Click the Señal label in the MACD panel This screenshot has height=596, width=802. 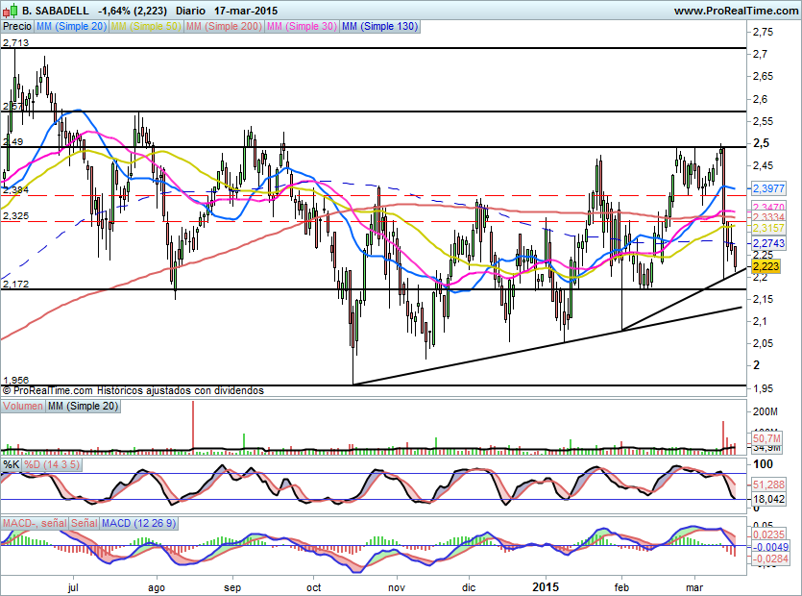click(x=84, y=523)
